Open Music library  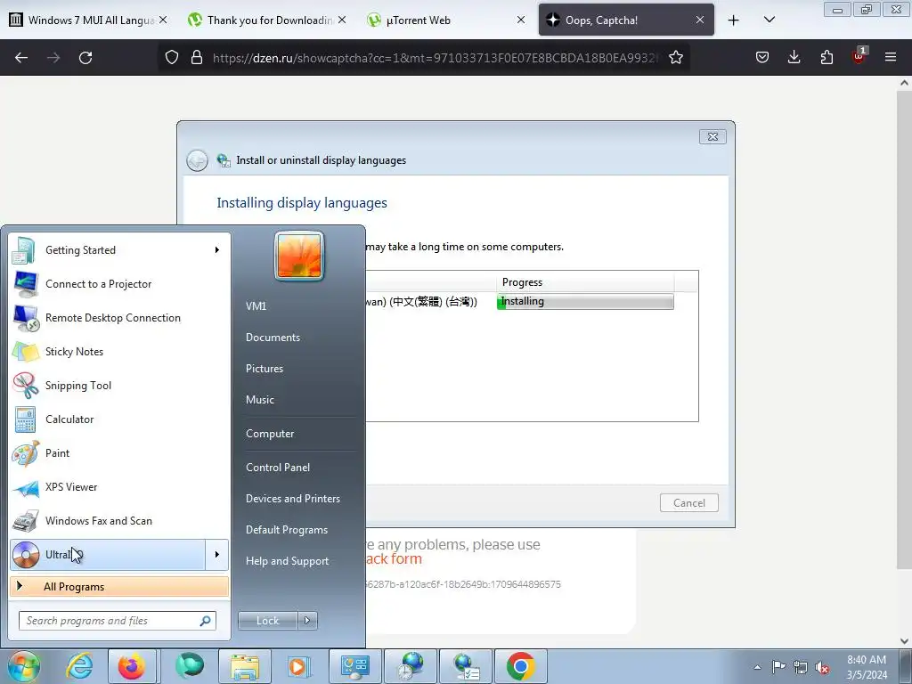point(260,400)
